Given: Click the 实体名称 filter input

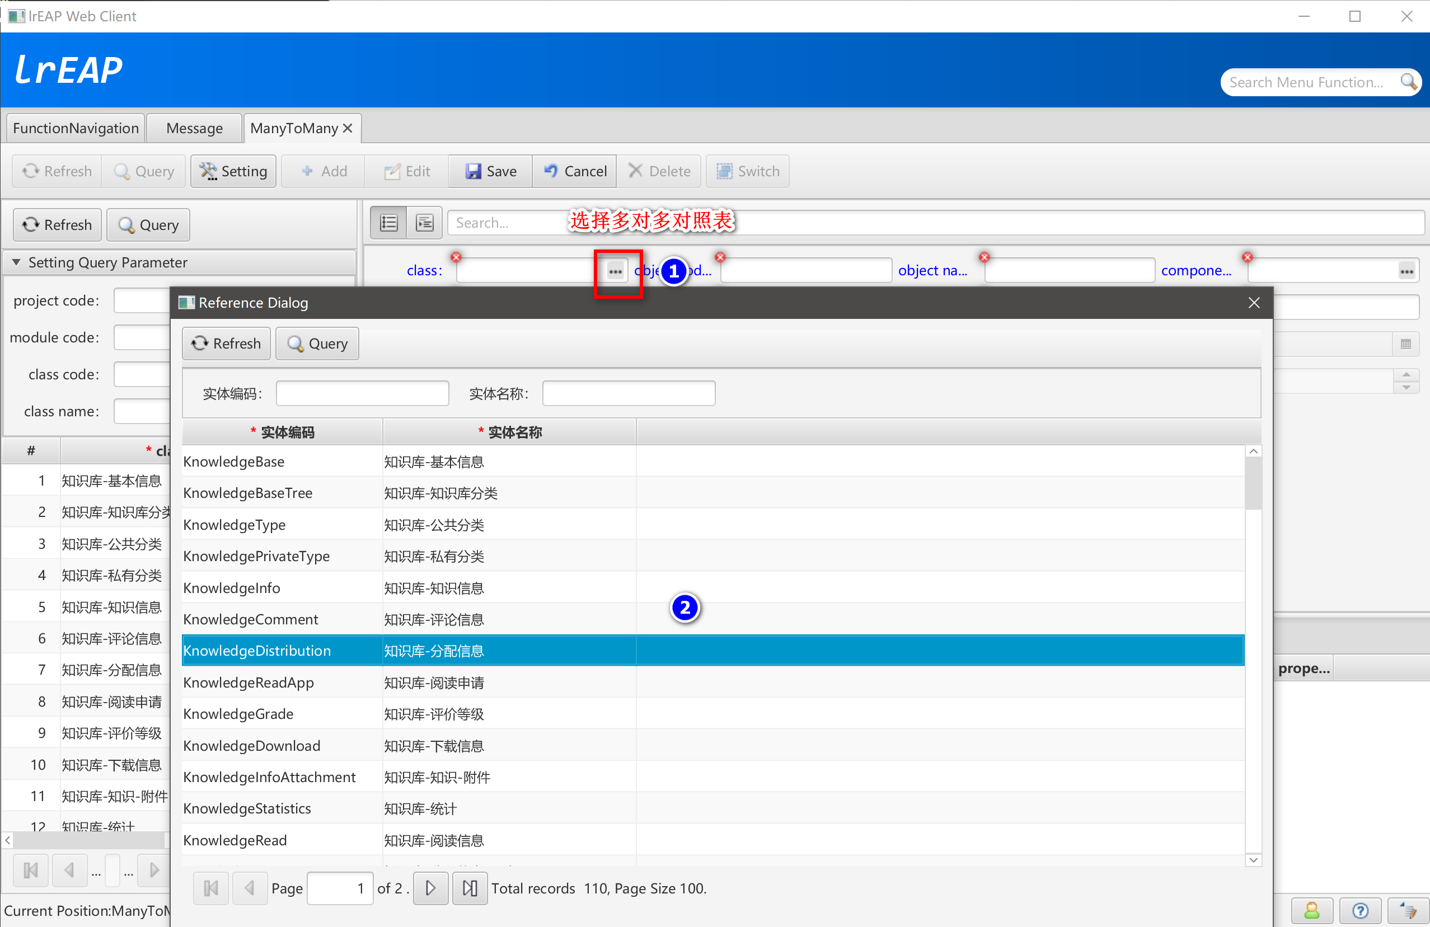Looking at the screenshot, I should [629, 393].
